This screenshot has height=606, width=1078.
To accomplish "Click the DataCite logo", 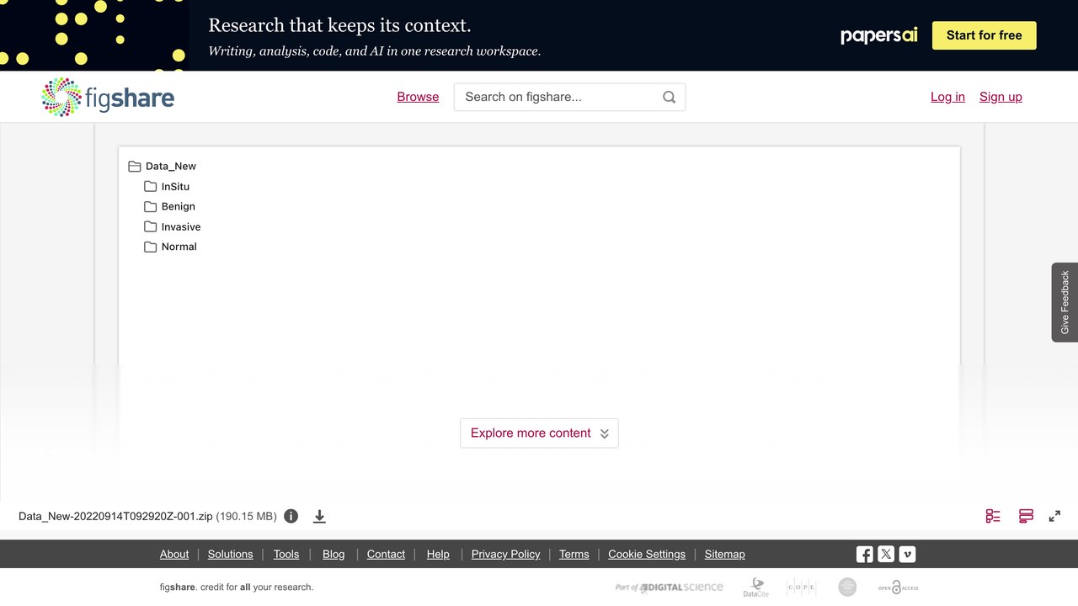I will (756, 587).
